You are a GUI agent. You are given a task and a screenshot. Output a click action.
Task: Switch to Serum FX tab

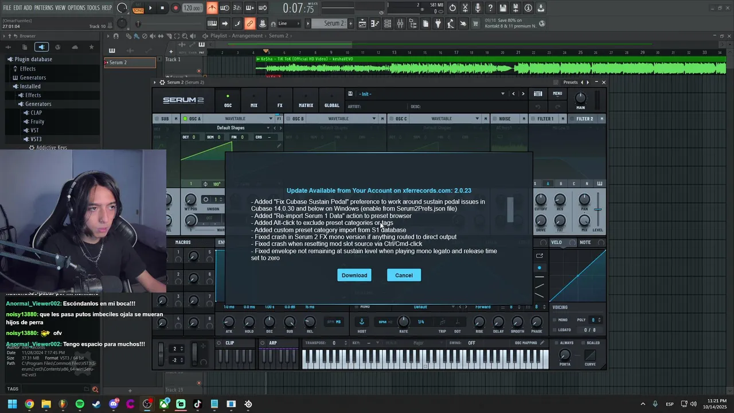pos(280,102)
